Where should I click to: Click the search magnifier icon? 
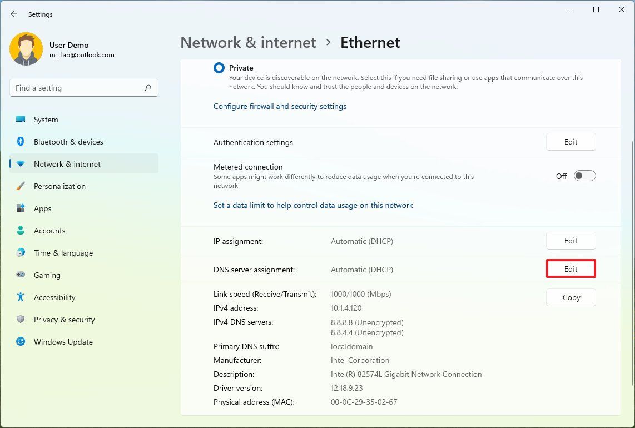[148, 88]
